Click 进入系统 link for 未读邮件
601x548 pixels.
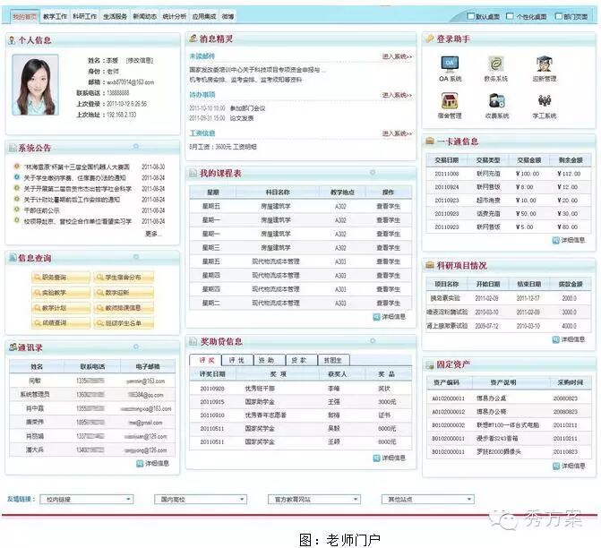click(397, 56)
